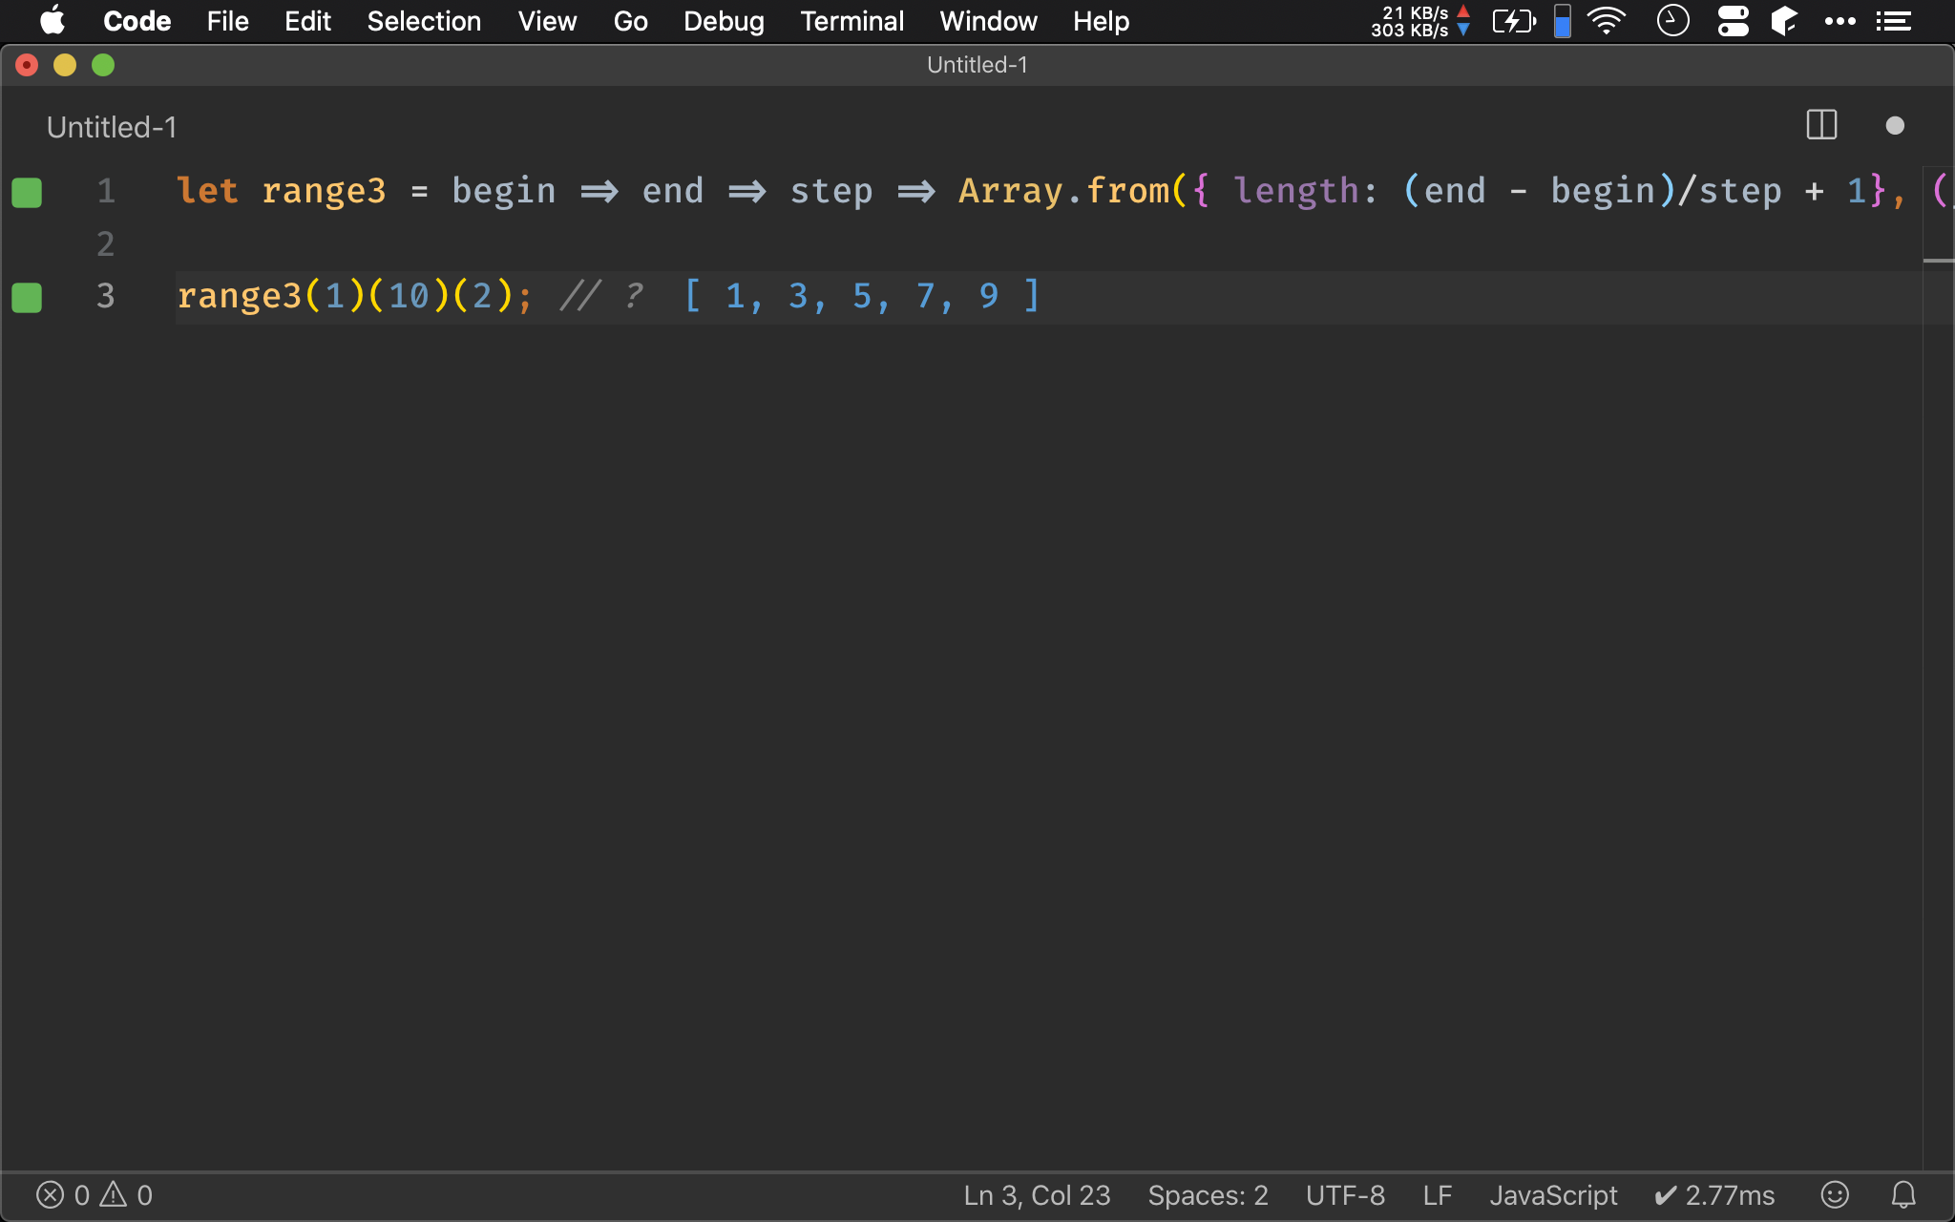This screenshot has height=1222, width=1955.
Task: Click the battery charging icon
Action: point(1514,21)
